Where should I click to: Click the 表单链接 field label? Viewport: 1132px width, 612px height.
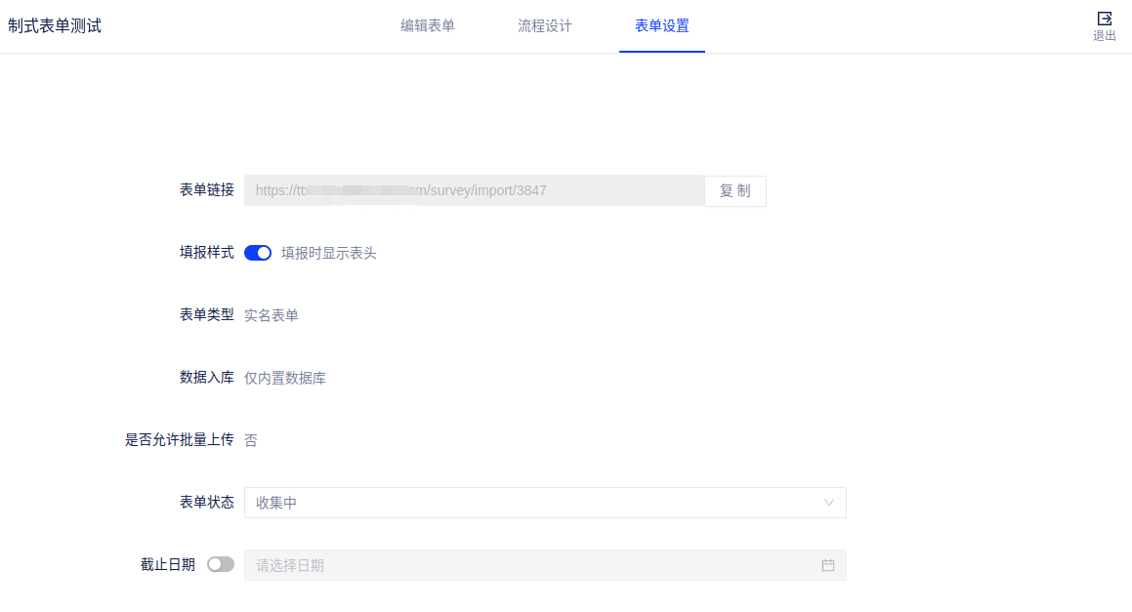click(x=206, y=190)
